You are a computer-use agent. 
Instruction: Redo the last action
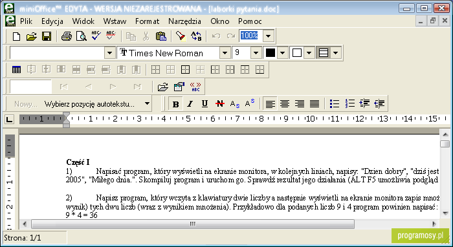[x=231, y=36]
